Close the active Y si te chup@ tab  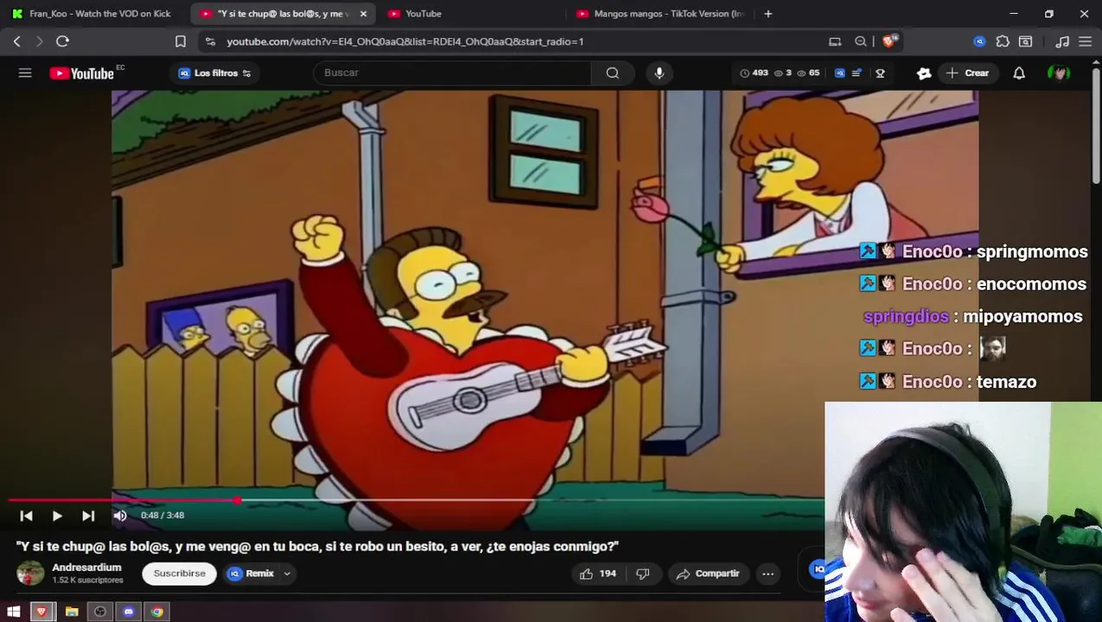click(363, 14)
